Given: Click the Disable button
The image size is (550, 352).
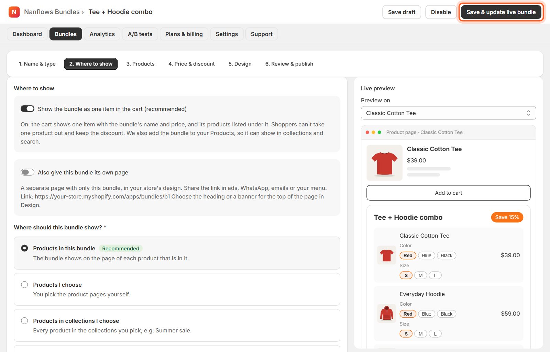Looking at the screenshot, I should (441, 12).
